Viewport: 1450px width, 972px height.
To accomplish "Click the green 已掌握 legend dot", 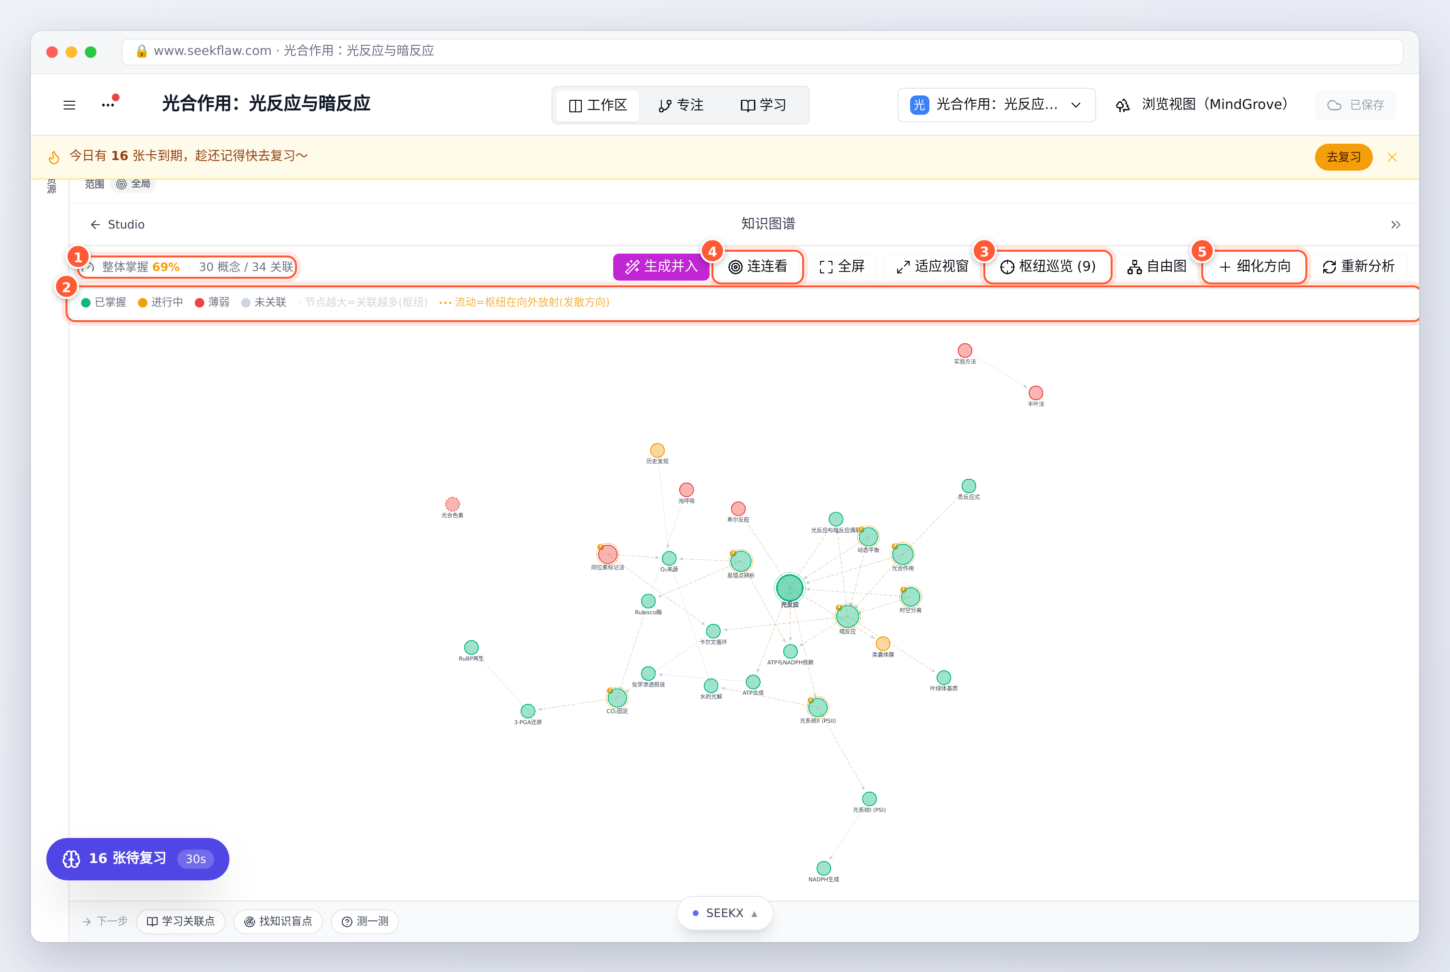I will point(86,302).
